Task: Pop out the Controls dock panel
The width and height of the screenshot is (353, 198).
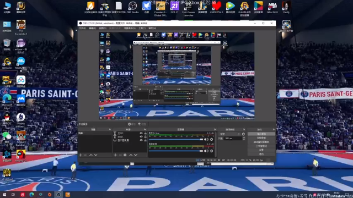Action: pos(274,130)
